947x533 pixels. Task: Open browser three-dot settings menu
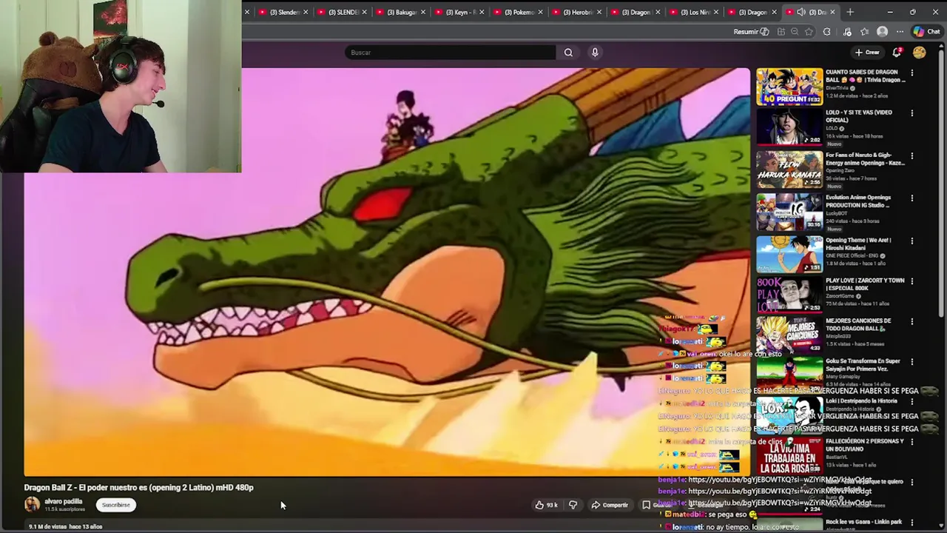pyautogui.click(x=900, y=32)
